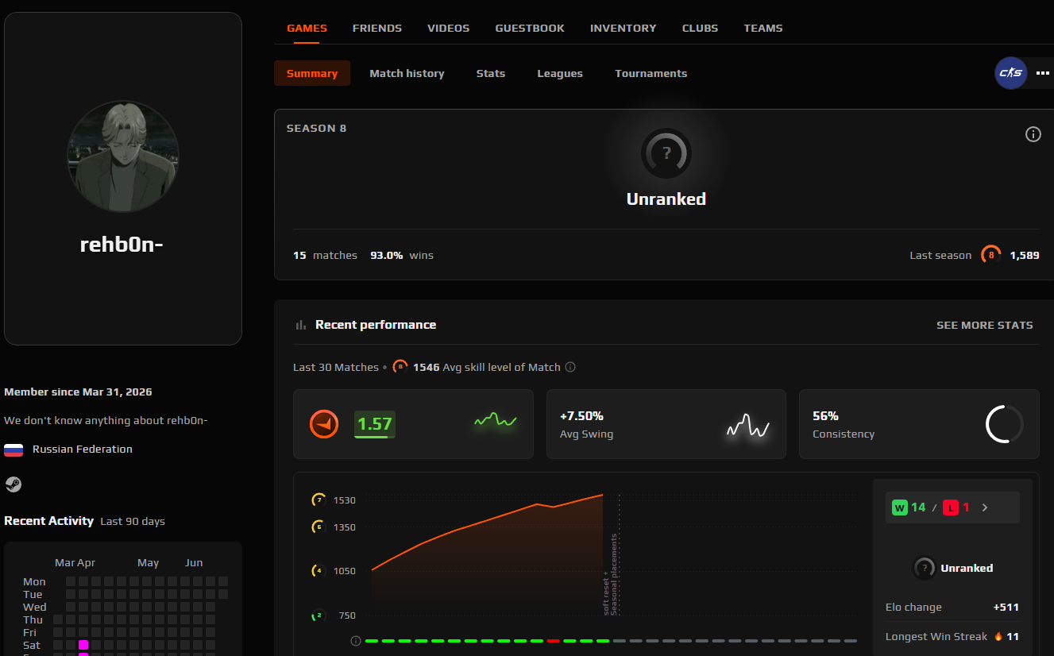Click the magenta Saturday activity square
Viewport: 1054px width, 656px height.
click(83, 645)
